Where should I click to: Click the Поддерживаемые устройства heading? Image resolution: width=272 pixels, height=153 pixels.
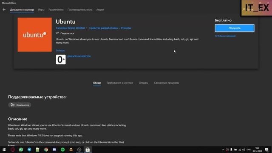37,97
